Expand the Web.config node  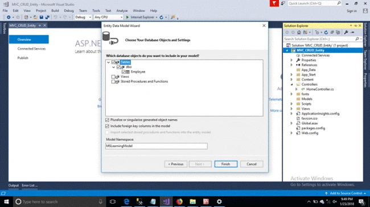click(x=291, y=133)
